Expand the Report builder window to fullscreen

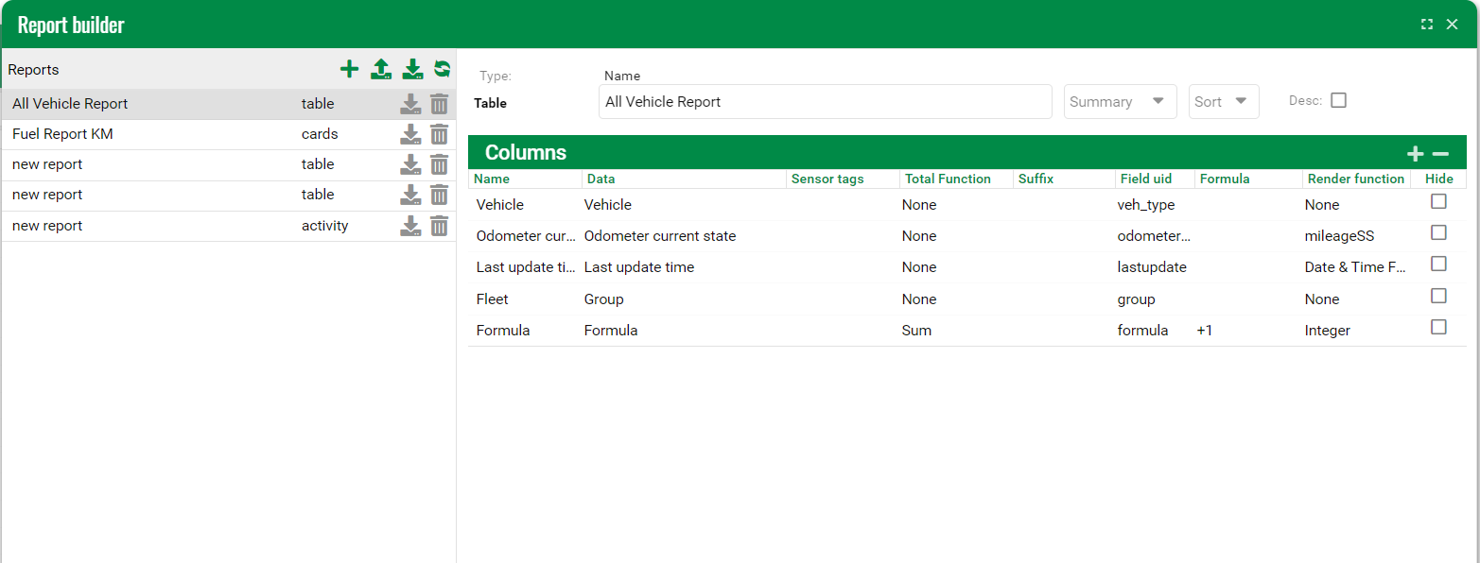coord(1427,25)
